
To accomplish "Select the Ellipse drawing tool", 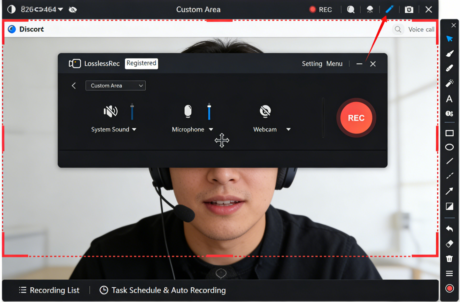I will click(449, 147).
